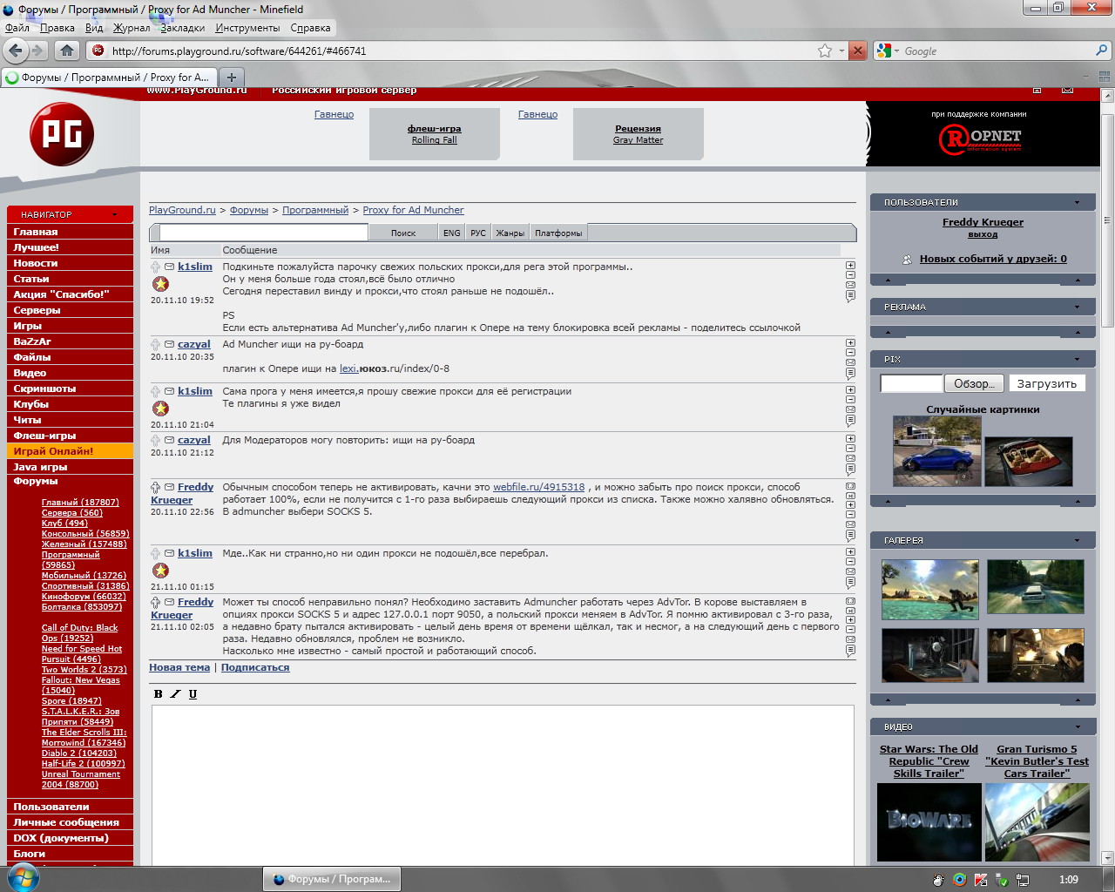Click the envelope icon in red header

click(1067, 91)
